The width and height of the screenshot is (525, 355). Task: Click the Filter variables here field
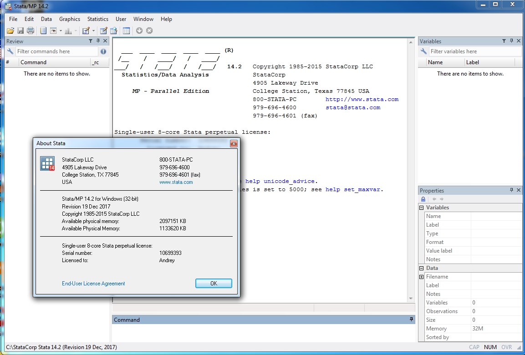pyautogui.click(x=475, y=51)
